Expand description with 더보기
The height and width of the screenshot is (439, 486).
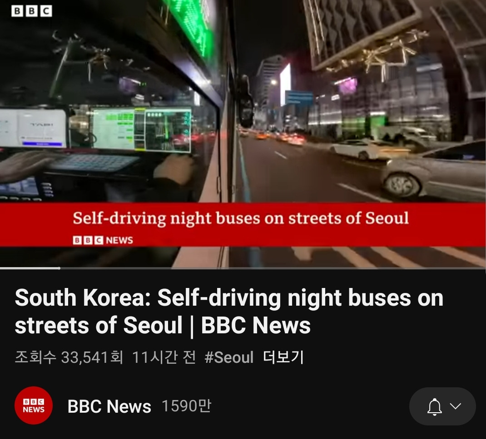click(283, 357)
